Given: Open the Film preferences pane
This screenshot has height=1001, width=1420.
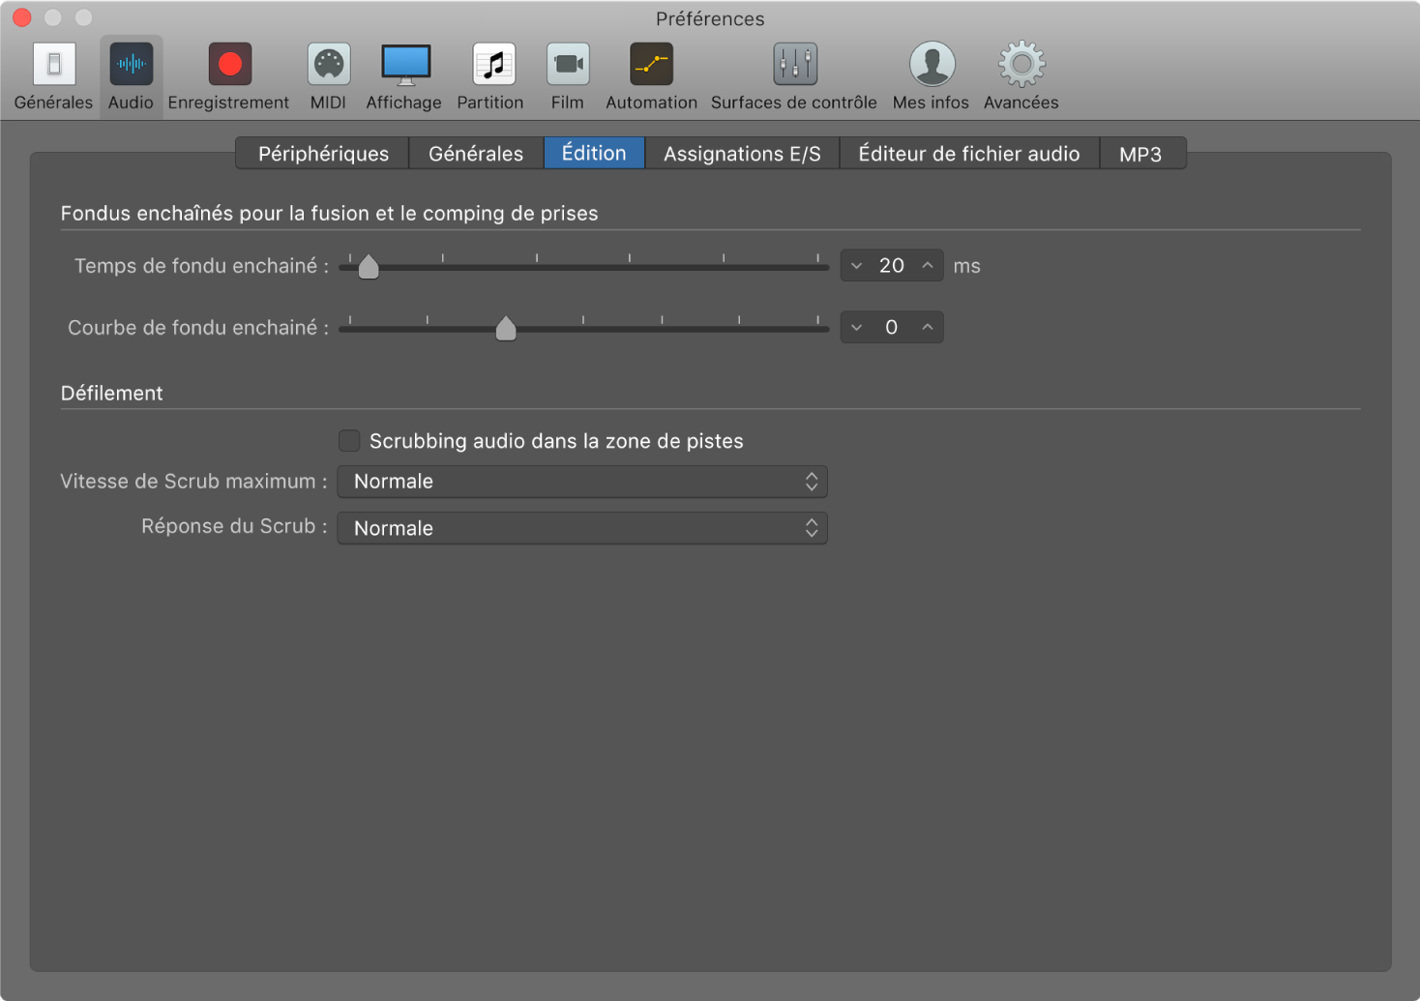Looking at the screenshot, I should point(568,66).
